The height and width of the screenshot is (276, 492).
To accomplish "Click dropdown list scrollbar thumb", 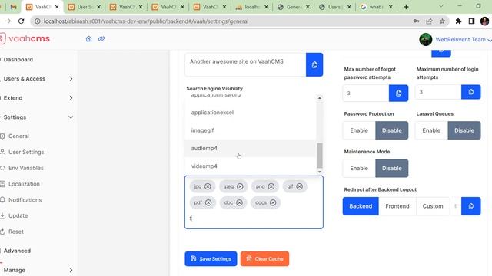I will point(320,156).
